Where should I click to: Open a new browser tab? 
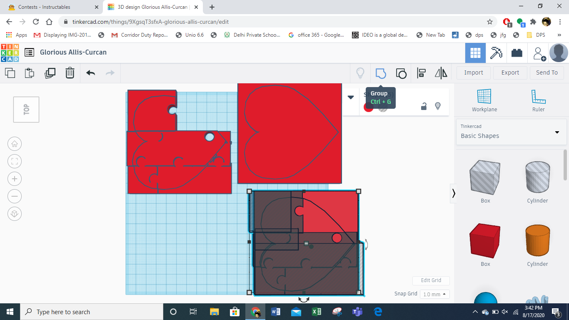(212, 7)
